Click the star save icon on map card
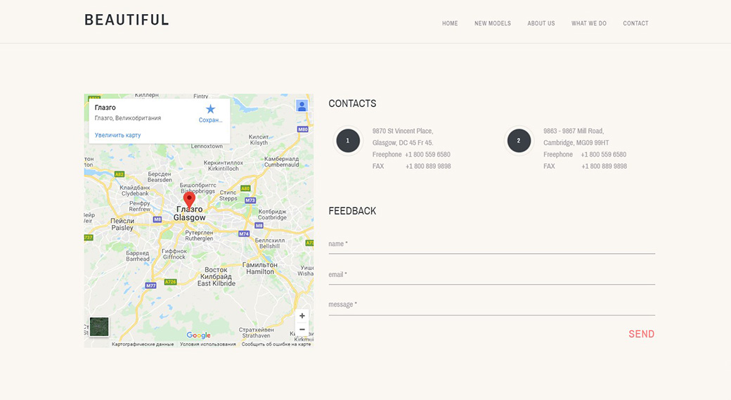This screenshot has width=731, height=400. click(x=210, y=109)
